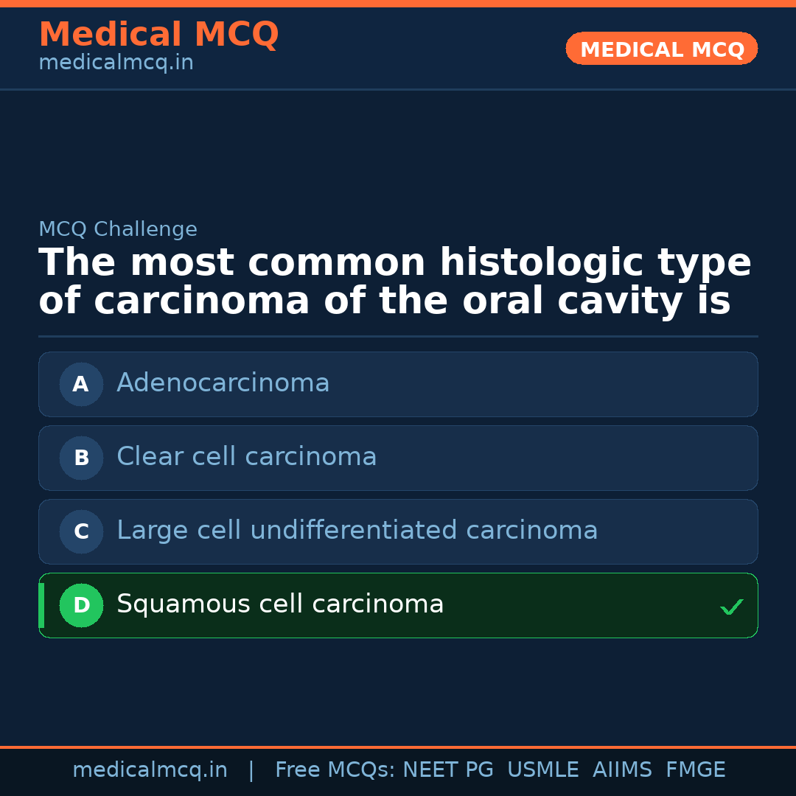796x796 pixels.
Task: Open the medicalmcq.in link in the footer
Action: pos(150,770)
